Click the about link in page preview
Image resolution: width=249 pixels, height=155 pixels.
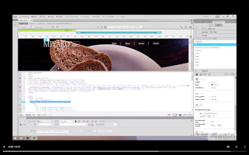[x=128, y=43]
